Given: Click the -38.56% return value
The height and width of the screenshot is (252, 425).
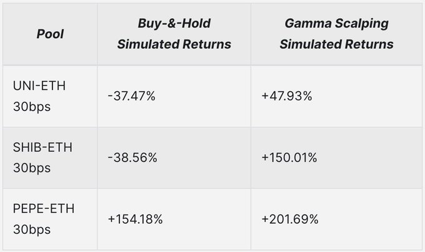Looking at the screenshot, I should (132, 158).
